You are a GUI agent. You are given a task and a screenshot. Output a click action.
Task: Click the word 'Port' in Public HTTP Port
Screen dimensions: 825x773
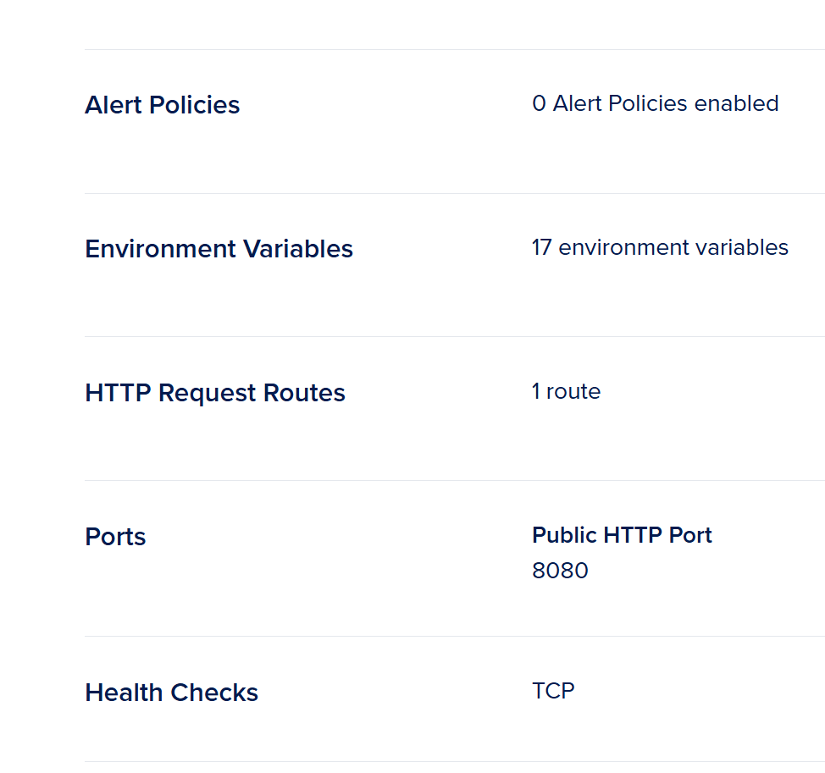coord(690,535)
